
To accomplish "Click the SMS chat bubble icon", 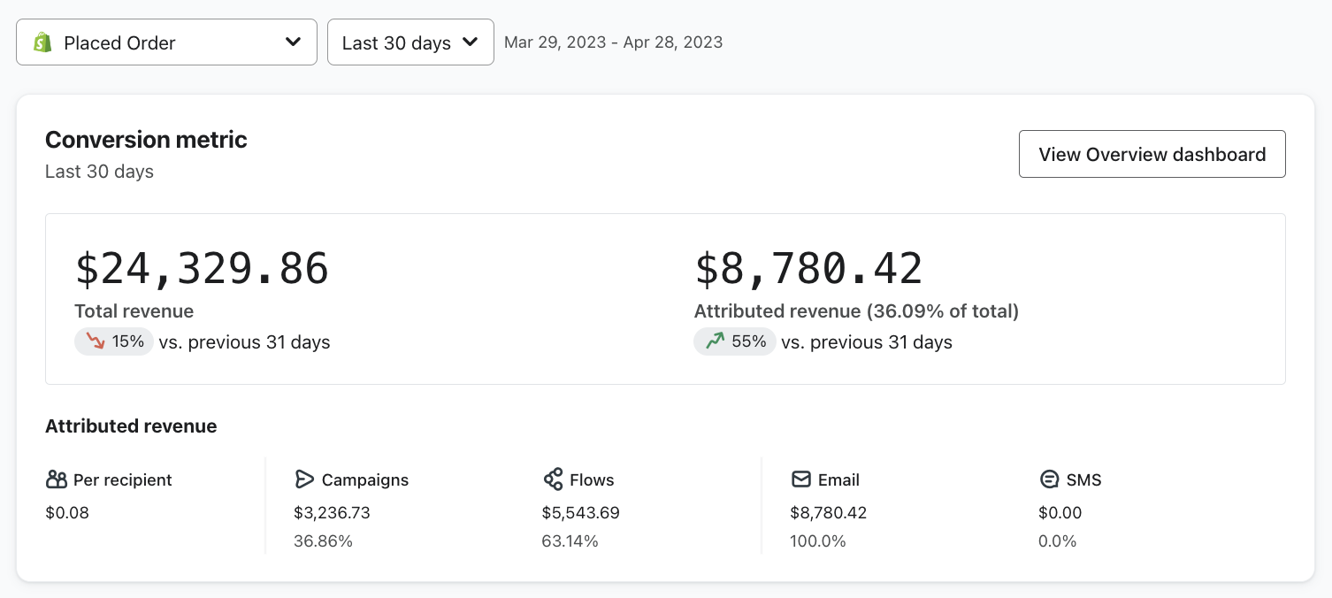I will tap(1049, 479).
